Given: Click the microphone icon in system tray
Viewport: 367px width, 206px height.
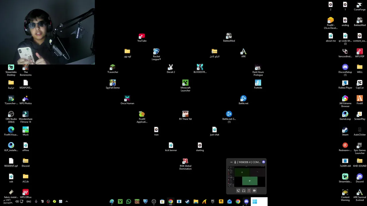Looking at the screenshot, I should pyautogui.click(x=36, y=201).
